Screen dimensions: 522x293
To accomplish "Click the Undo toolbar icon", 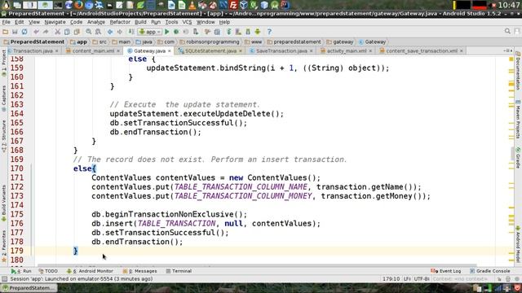I will 36,32.
